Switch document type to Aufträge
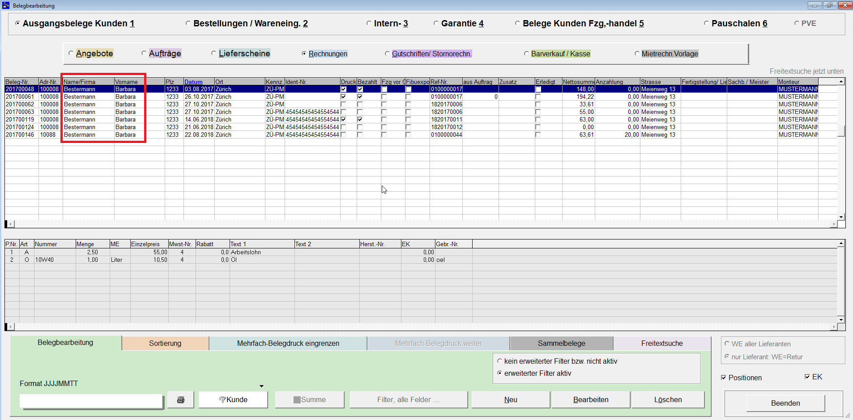The image size is (853, 420). tap(161, 53)
